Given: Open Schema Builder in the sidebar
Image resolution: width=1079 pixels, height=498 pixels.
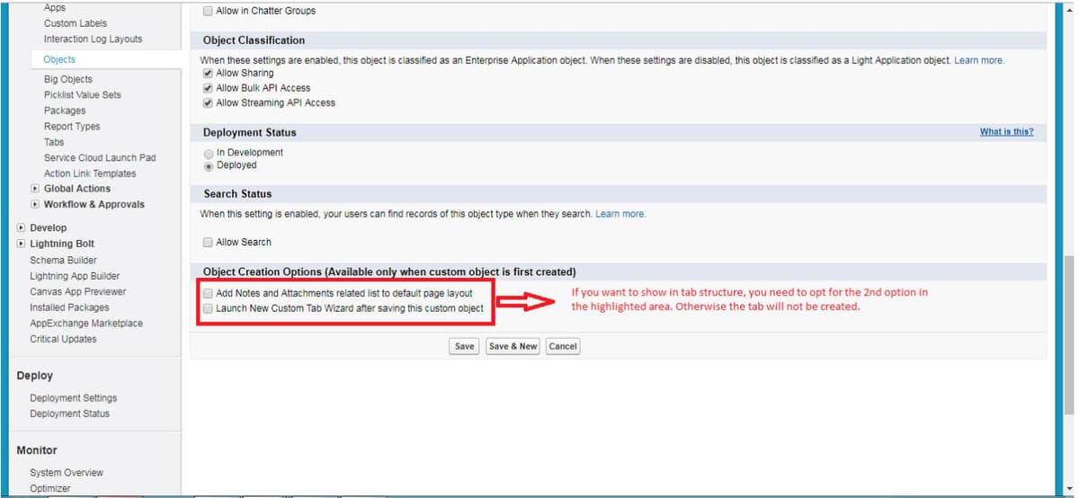Looking at the screenshot, I should click(x=63, y=260).
